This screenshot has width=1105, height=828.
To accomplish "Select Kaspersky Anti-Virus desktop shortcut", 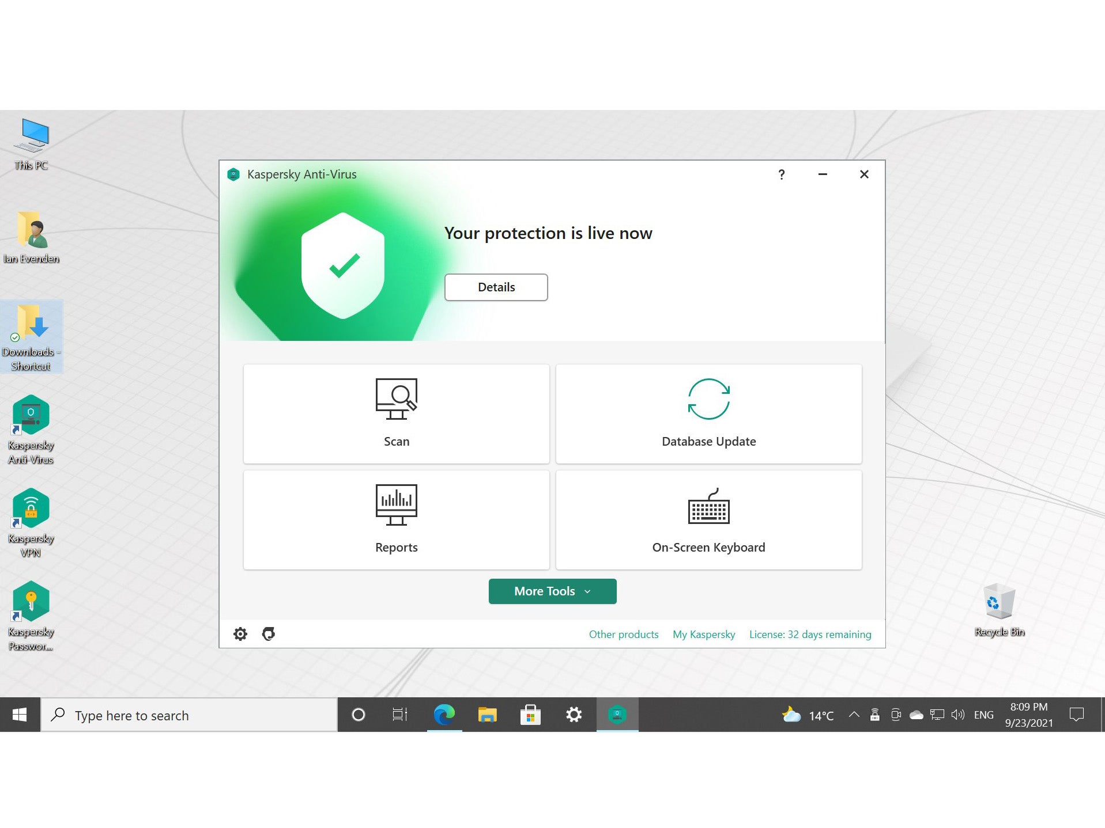I will click(x=31, y=430).
